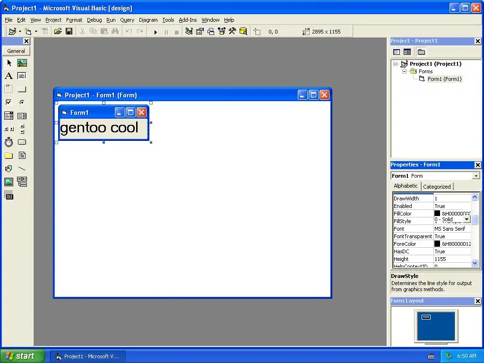Open the FillStyle value dropdown arrow

[467, 219]
